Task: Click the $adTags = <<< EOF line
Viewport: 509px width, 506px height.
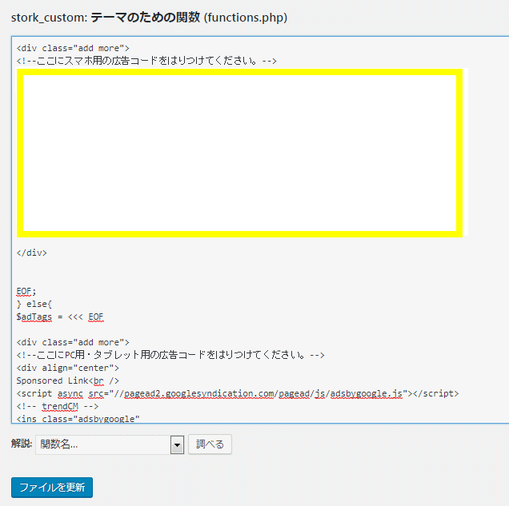Action: [x=60, y=317]
